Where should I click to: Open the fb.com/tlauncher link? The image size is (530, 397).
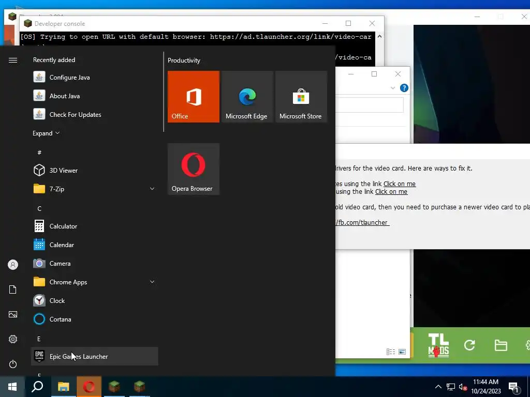point(362,222)
